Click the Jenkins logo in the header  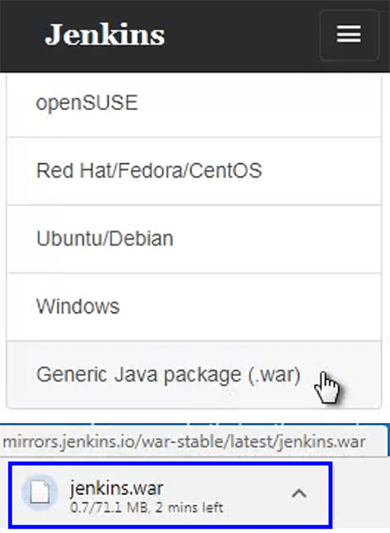click(105, 34)
